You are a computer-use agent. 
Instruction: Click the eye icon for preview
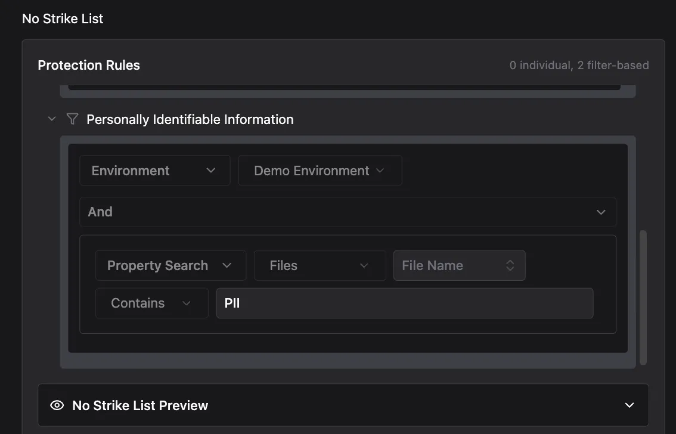[57, 405]
